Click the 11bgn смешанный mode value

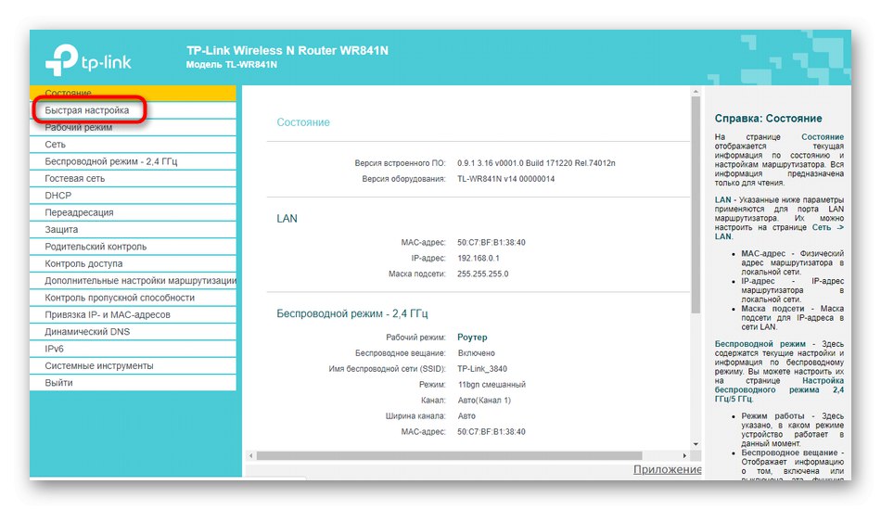pyautogui.click(x=492, y=385)
